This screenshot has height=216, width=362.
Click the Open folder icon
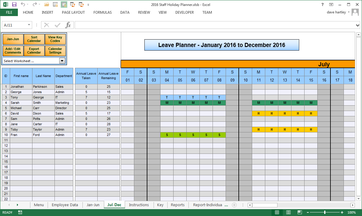point(46,4)
